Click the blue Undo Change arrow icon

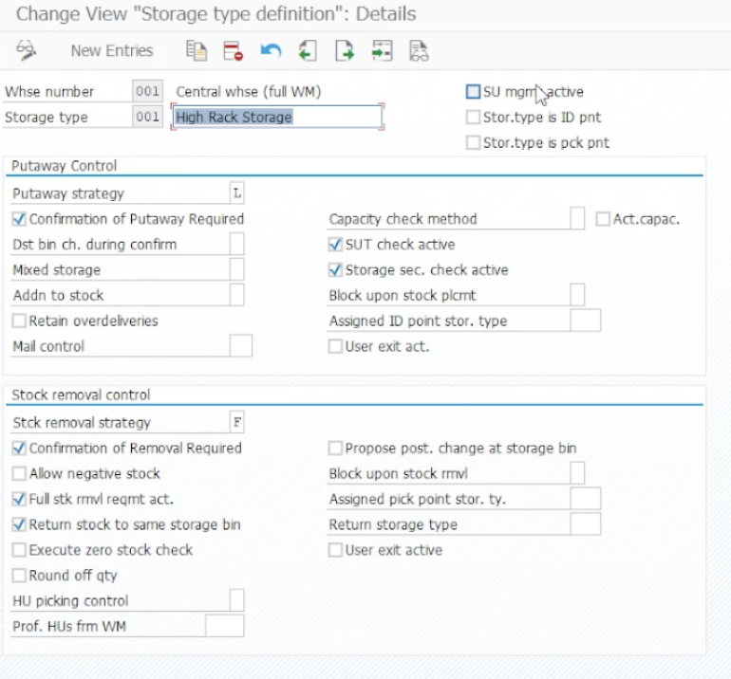pos(271,51)
